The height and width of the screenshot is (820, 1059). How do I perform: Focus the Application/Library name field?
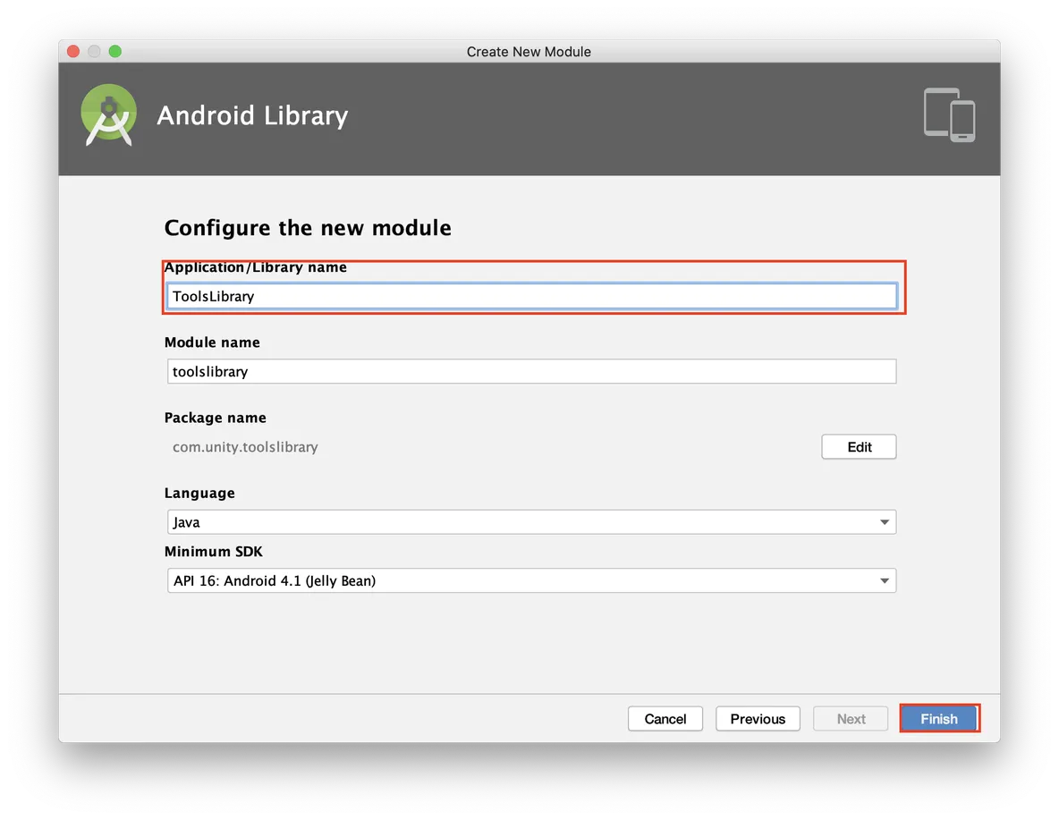point(531,297)
